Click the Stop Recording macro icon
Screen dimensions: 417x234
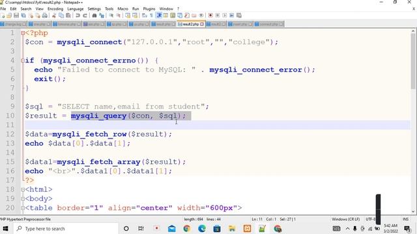218,16
